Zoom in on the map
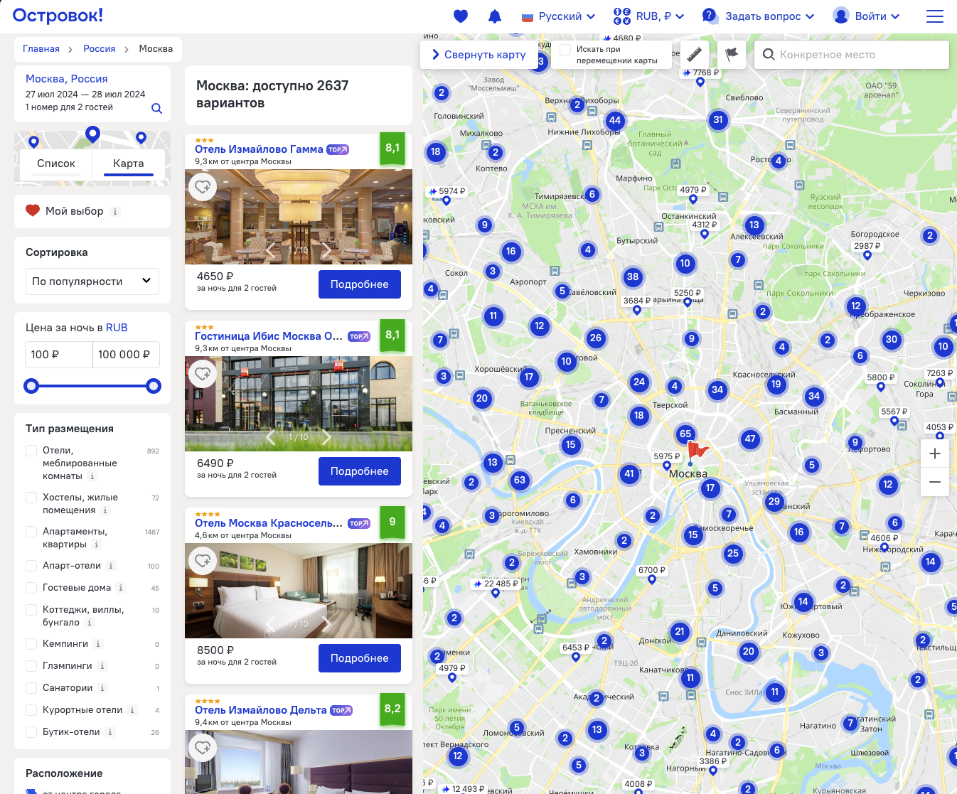The height and width of the screenshot is (794, 957). pos(935,454)
